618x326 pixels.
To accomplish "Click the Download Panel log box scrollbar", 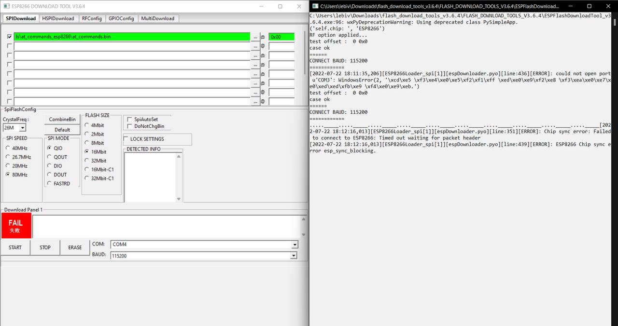I will pos(304,227).
